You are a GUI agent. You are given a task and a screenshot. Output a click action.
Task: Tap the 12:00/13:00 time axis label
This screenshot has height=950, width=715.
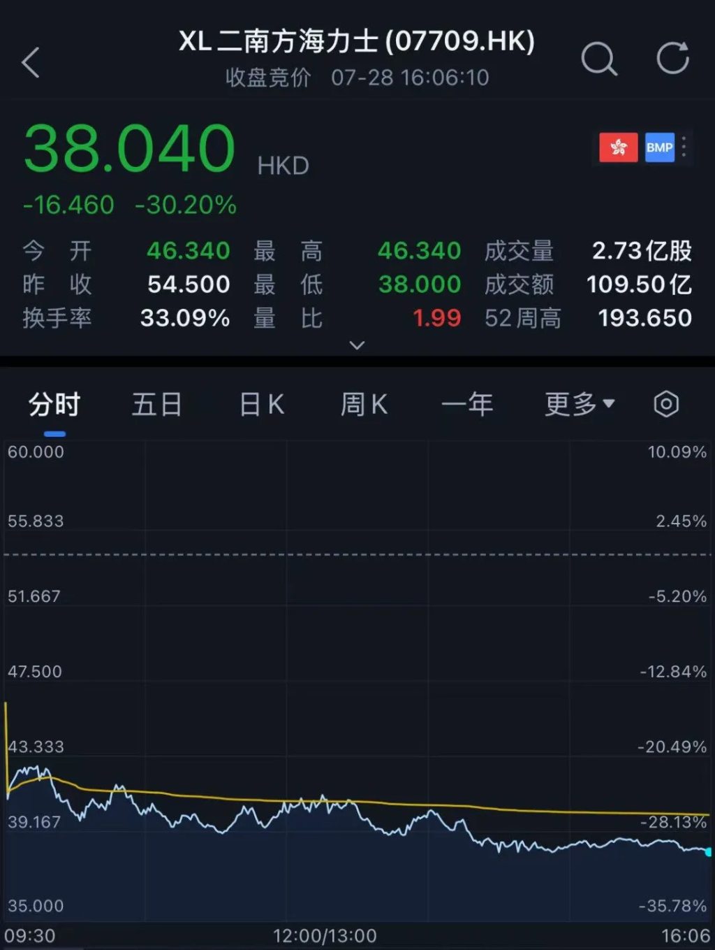click(x=325, y=936)
